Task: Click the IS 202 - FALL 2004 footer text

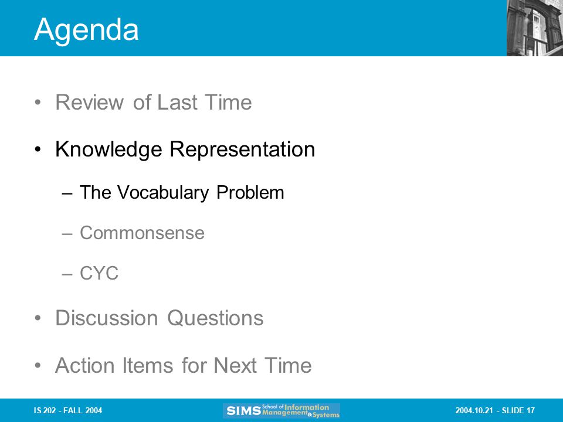Action: [x=68, y=410]
